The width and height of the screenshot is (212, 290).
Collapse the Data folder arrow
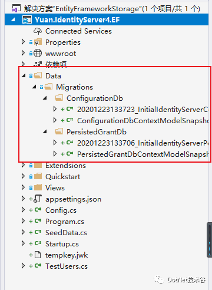point(24,75)
